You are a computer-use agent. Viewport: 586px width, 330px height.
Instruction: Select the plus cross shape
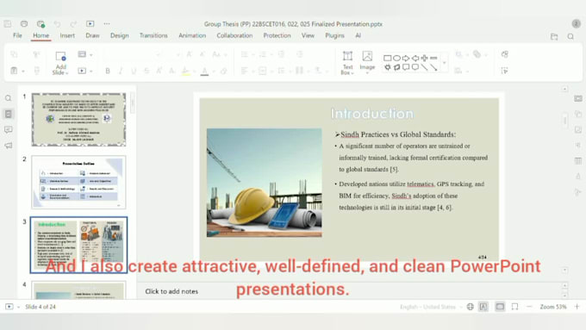[x=424, y=59]
